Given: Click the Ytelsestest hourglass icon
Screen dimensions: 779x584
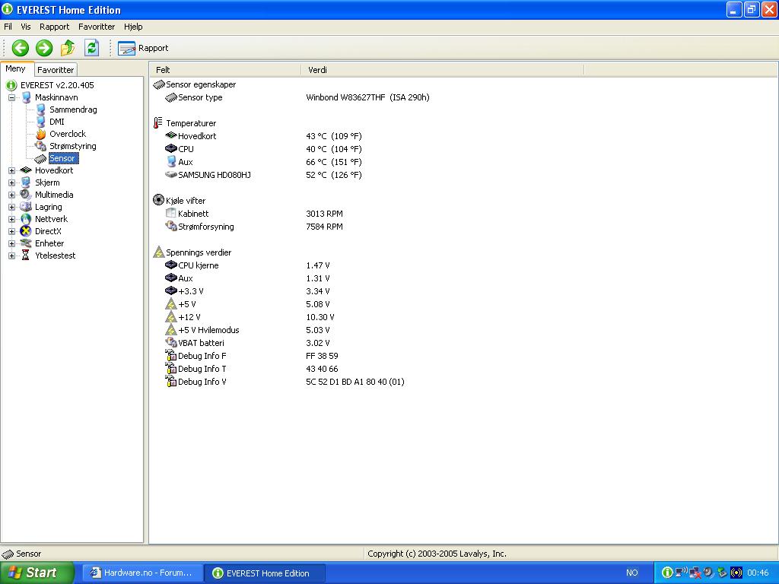Looking at the screenshot, I should 26,255.
